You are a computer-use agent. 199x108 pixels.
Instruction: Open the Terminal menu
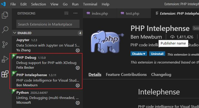[90, 4]
